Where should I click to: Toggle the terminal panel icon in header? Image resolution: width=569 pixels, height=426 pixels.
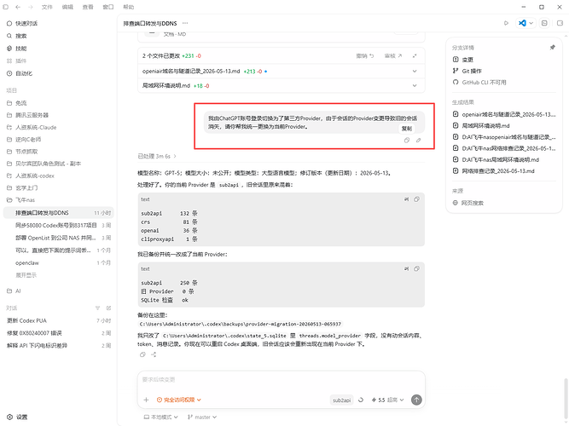[x=544, y=23]
